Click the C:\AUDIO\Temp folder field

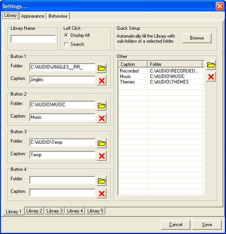coord(62,142)
